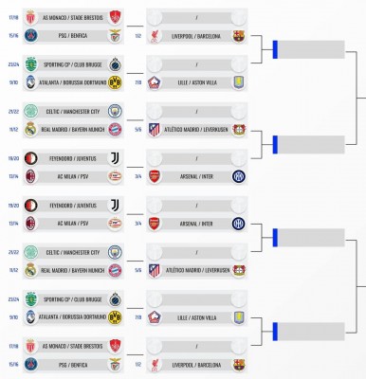
Task: Click the Bayern Munich logo in the upper bracket half
Action: click(115, 130)
